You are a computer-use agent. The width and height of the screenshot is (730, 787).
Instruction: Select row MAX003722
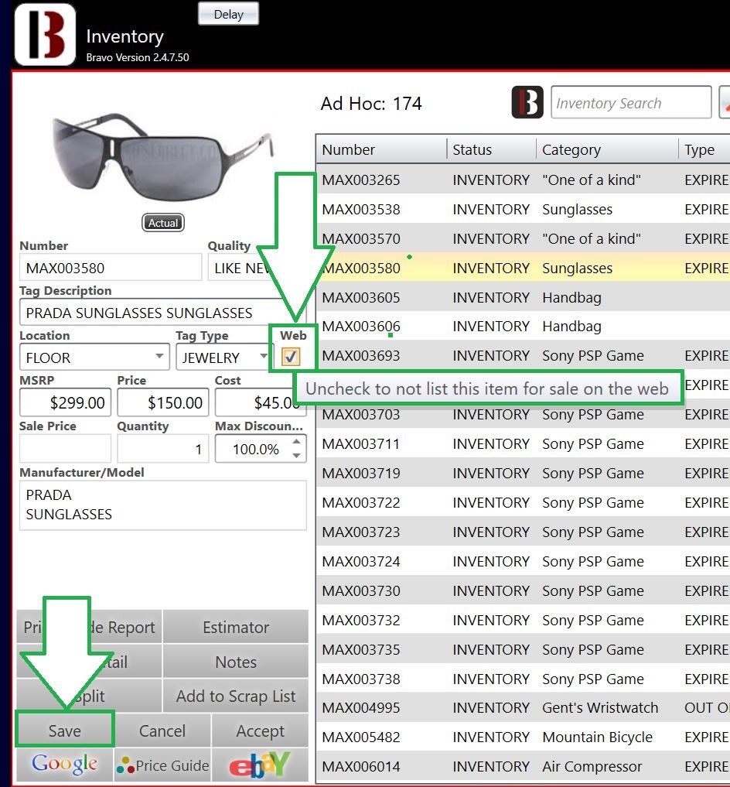point(524,502)
